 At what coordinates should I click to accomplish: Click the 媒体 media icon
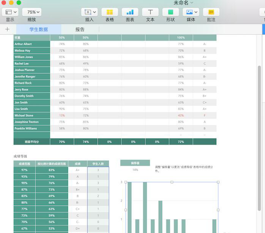[x=189, y=12]
